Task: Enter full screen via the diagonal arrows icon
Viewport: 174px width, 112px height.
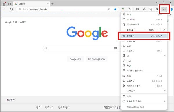Action: (x=164, y=30)
